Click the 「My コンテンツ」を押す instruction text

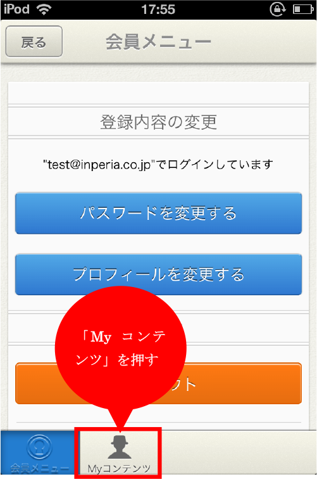120,348
